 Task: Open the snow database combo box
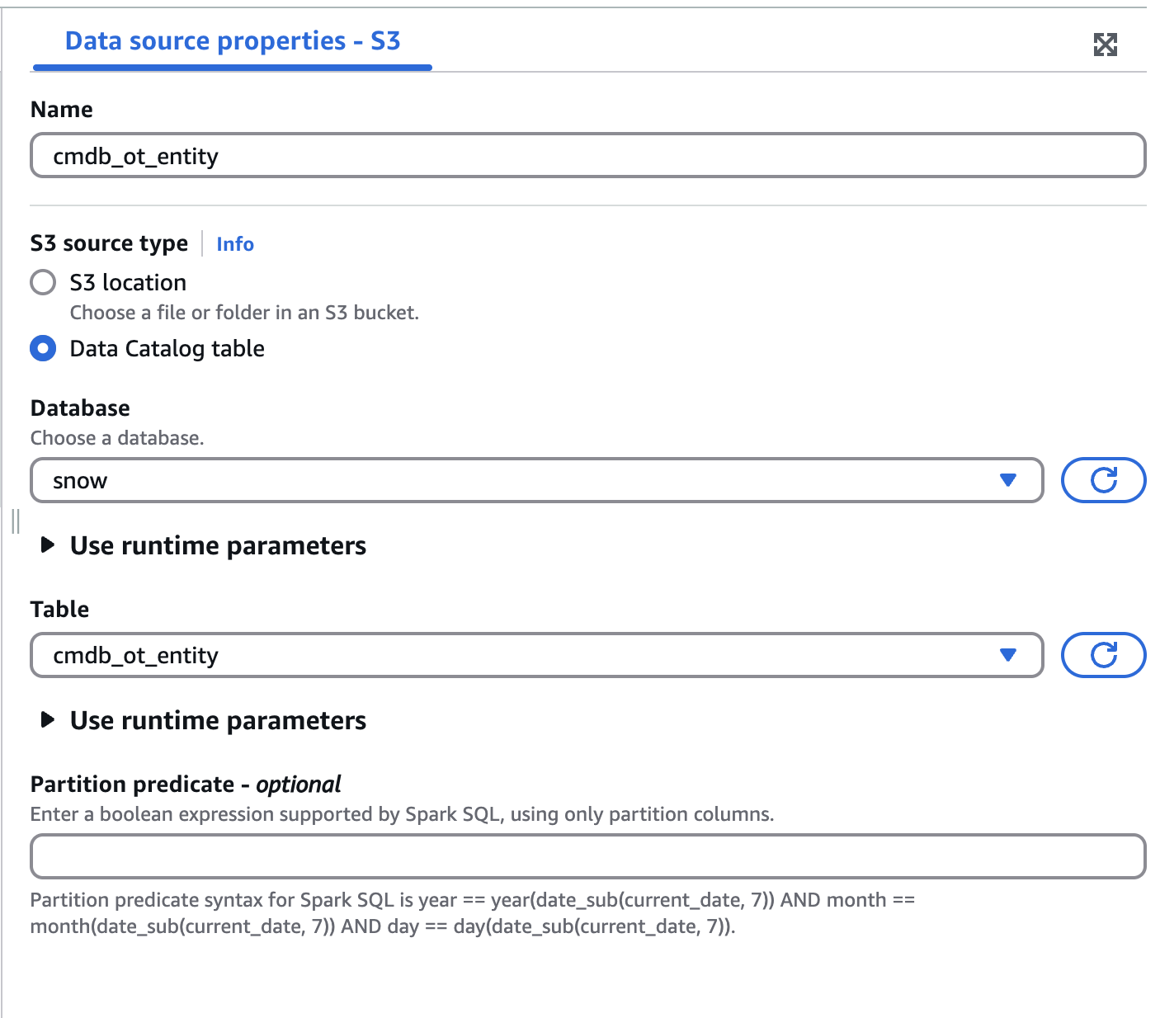coord(536,480)
